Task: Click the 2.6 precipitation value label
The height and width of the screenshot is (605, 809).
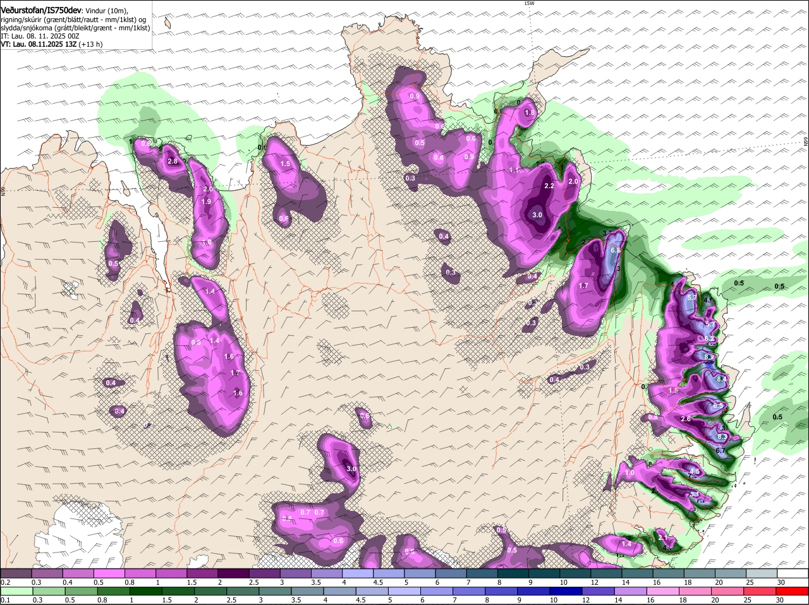Action: [686, 419]
